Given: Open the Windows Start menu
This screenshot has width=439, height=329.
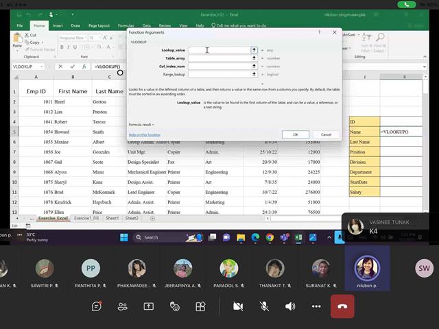Looking at the screenshot, I should point(123,238).
